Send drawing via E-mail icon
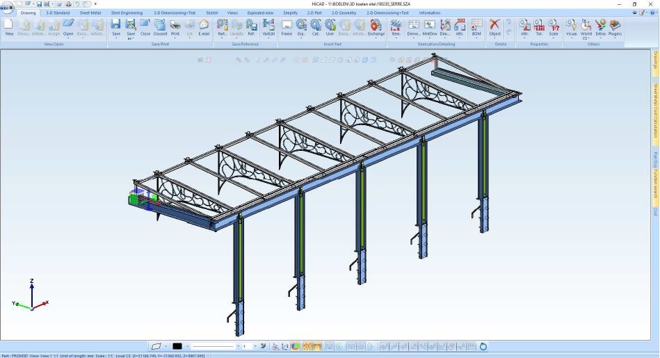660x358 pixels. 204,26
